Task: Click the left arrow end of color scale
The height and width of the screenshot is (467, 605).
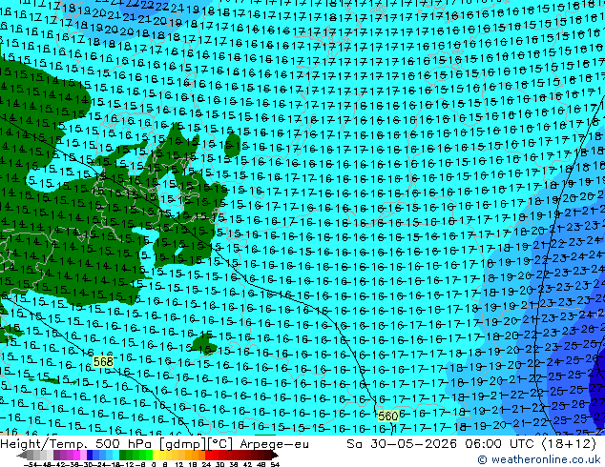Action: [x=22, y=455]
